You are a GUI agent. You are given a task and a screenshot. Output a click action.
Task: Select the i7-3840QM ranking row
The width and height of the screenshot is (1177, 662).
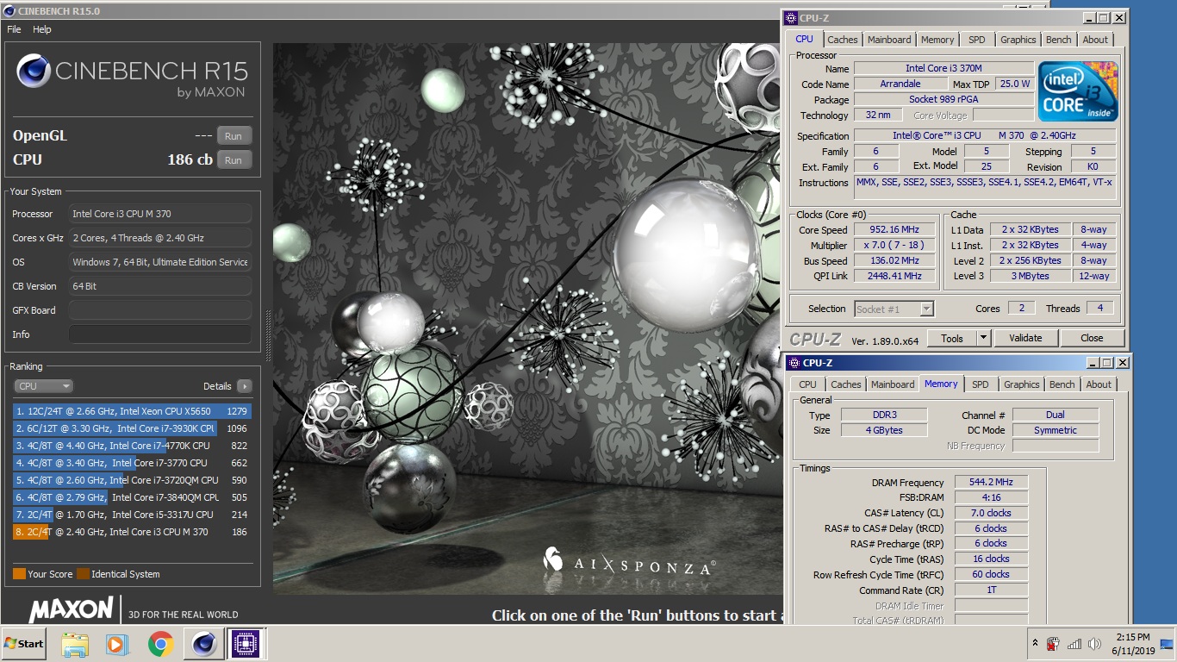(x=132, y=497)
